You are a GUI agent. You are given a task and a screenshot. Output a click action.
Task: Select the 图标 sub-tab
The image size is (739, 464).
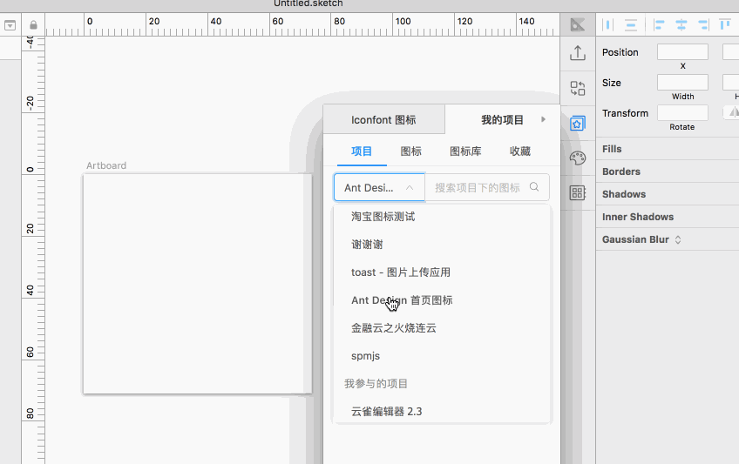coord(411,151)
